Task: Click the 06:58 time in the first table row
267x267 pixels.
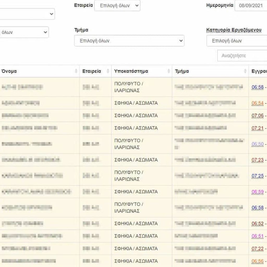Action: [x=258, y=87]
